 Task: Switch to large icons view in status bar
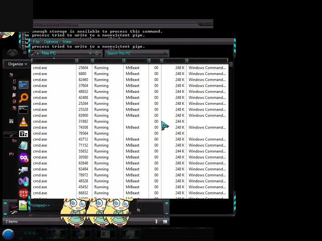pyautogui.click(x=165, y=222)
